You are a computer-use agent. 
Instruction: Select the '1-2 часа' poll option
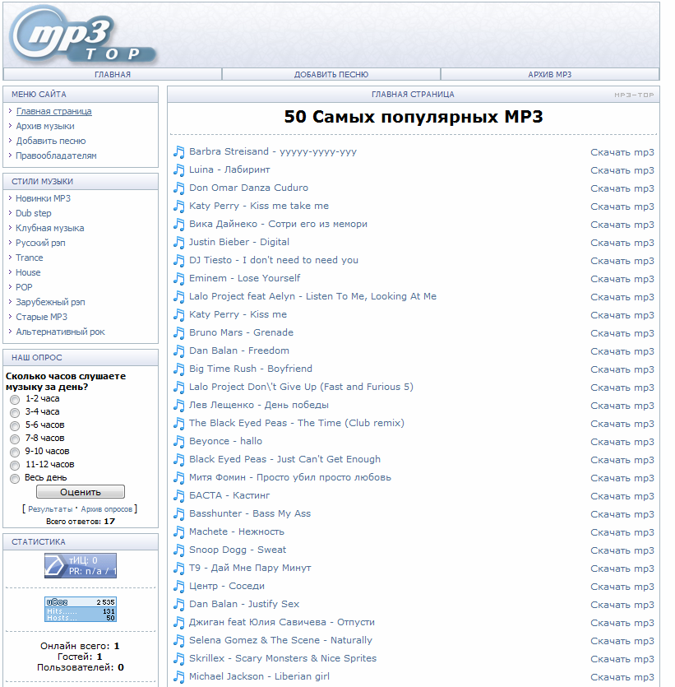tap(15, 400)
